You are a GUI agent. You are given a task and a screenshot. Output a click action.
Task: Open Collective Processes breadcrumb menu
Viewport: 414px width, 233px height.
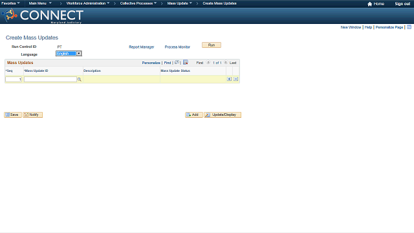pos(138,3)
